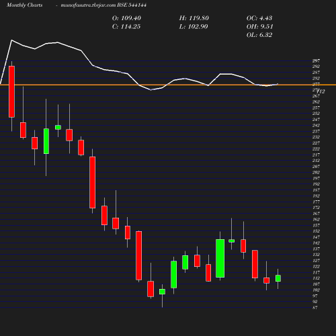336x336 pixels.
Task: Click the first tall red candlestick
Action: coord(11,91)
